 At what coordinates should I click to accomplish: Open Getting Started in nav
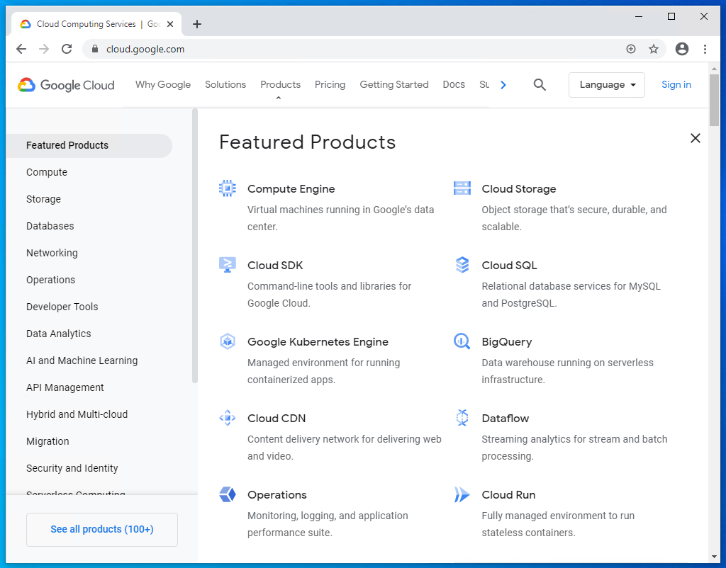click(x=394, y=85)
